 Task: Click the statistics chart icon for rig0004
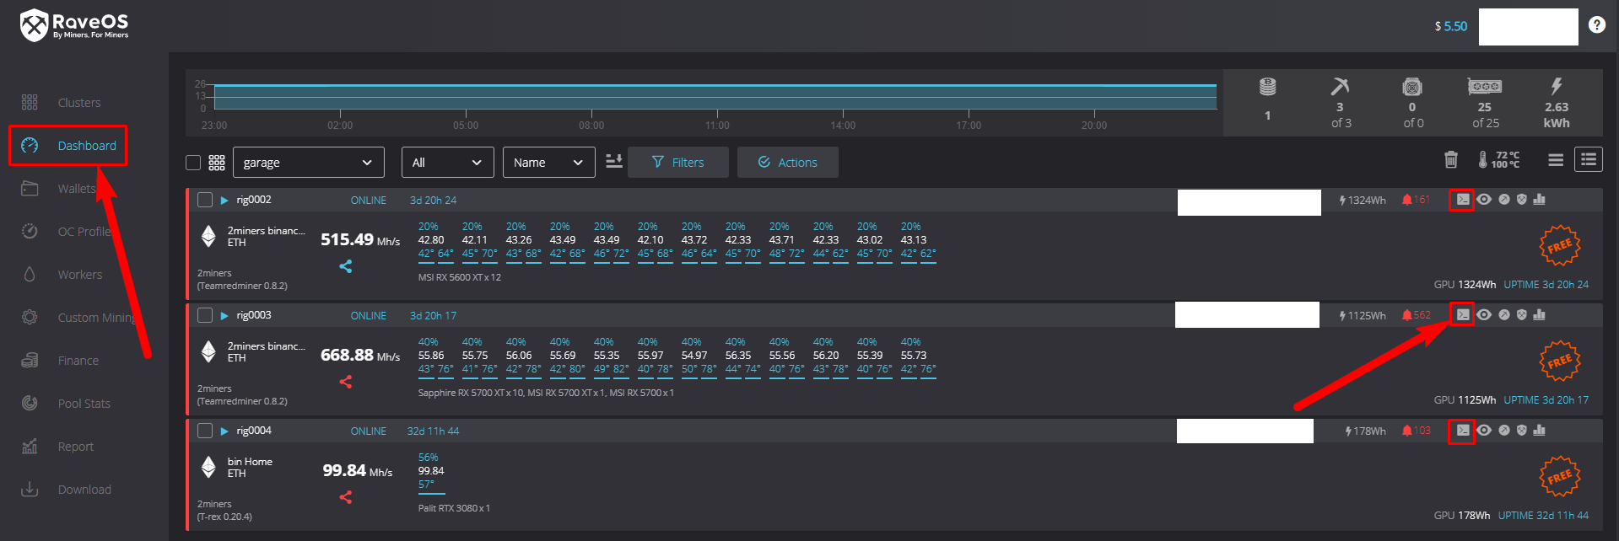pos(1539,431)
